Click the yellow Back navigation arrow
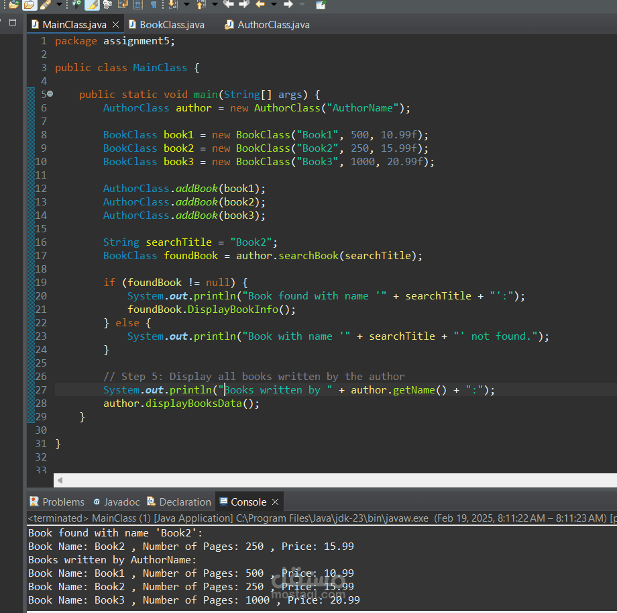This screenshot has width=617, height=613. [260, 5]
